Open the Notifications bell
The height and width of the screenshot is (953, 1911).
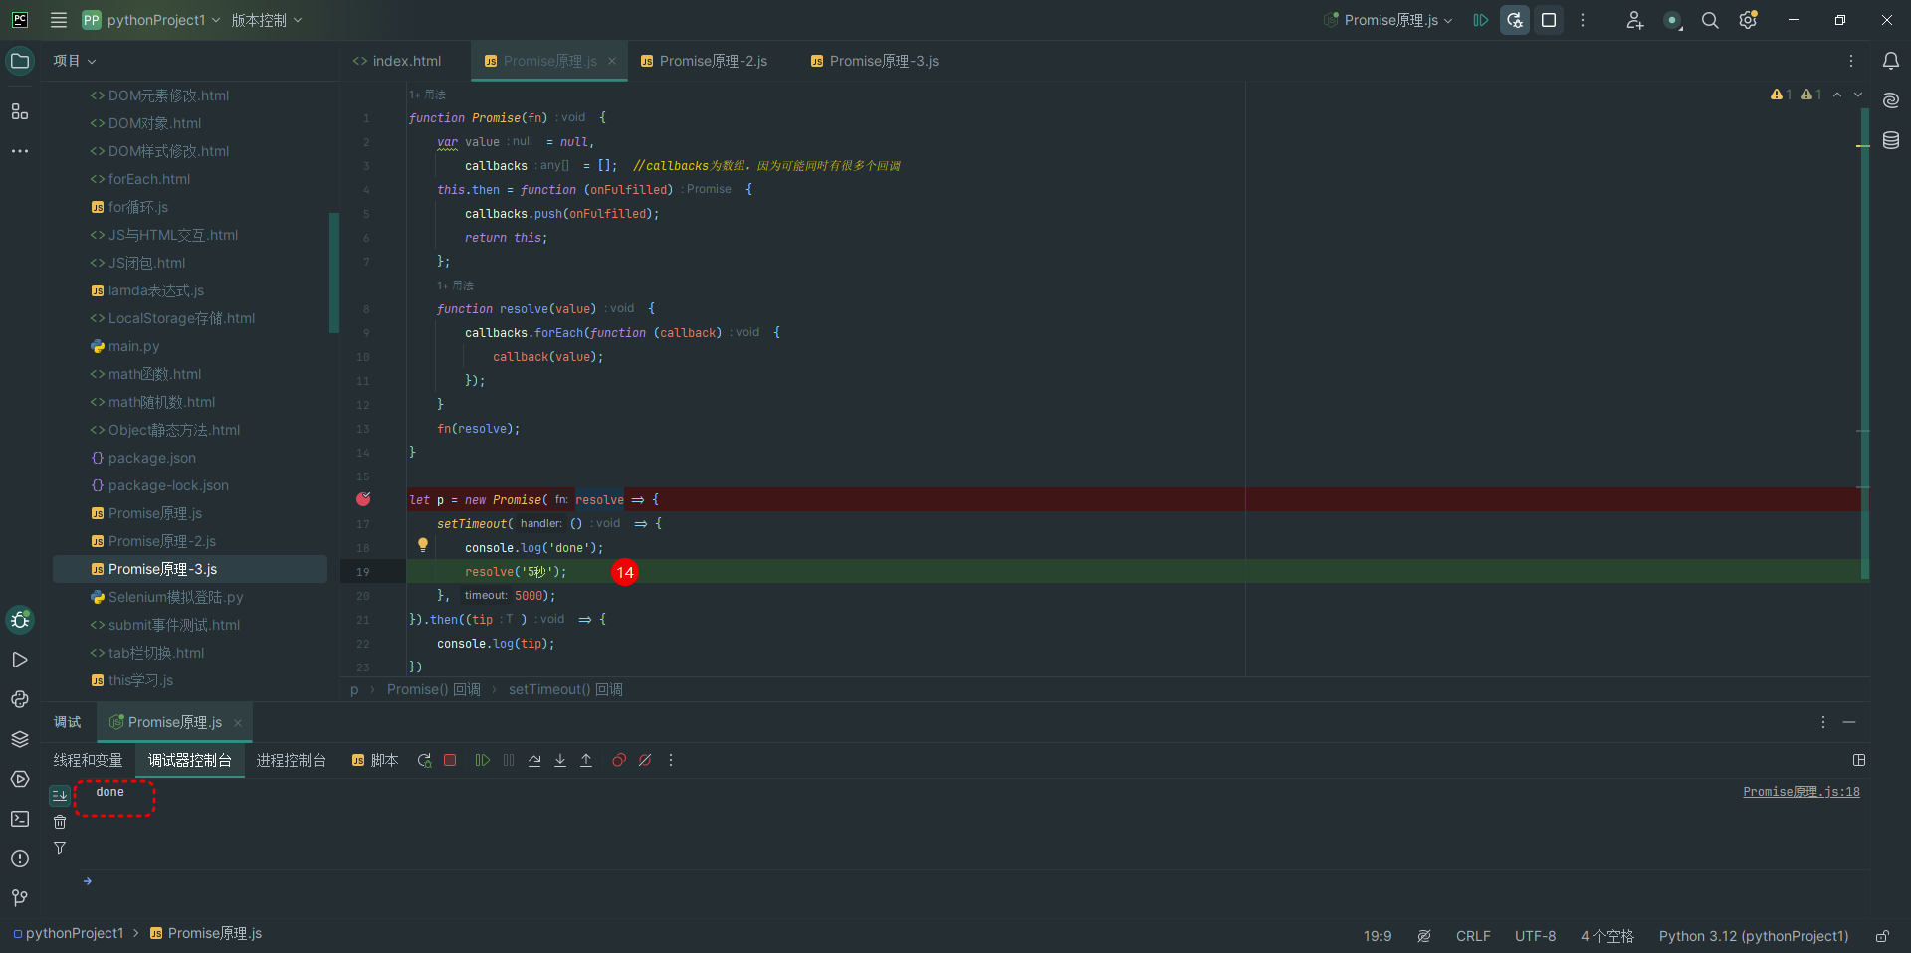(x=1891, y=61)
